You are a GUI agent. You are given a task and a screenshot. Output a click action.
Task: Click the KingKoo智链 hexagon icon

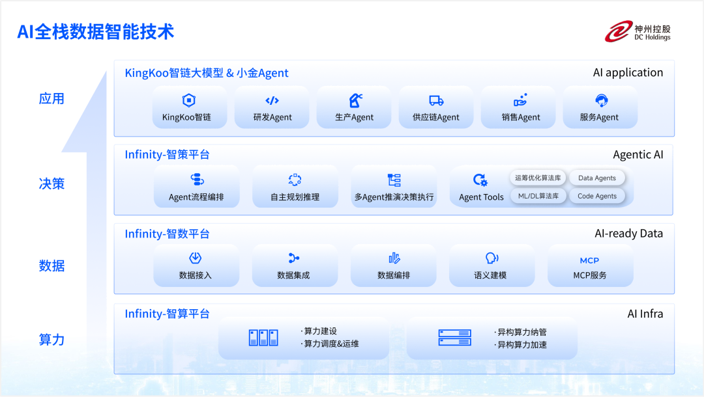tap(188, 100)
